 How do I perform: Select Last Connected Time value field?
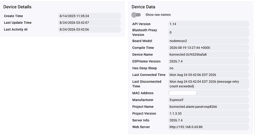(x=208, y=75)
